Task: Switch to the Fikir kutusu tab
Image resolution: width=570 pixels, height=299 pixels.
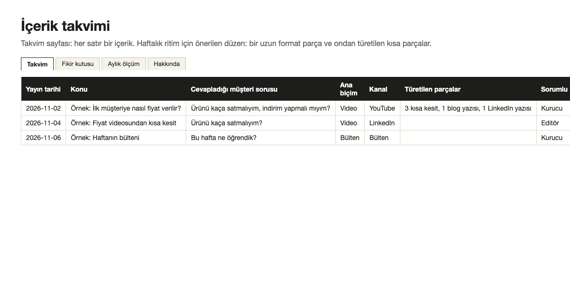Action: pyautogui.click(x=77, y=64)
